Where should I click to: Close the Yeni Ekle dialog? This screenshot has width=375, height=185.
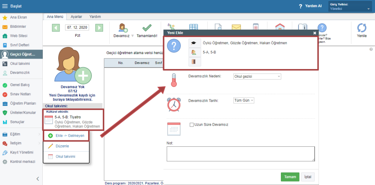315,33
